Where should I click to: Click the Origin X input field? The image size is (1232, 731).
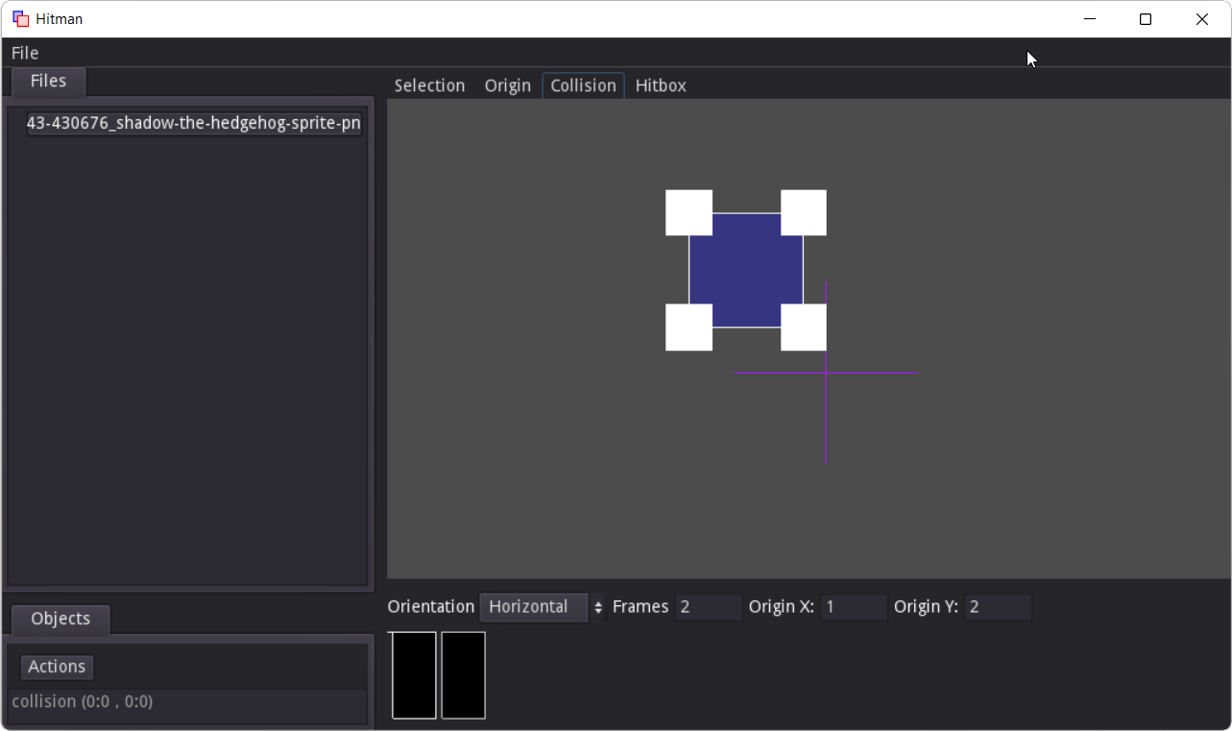click(x=853, y=607)
